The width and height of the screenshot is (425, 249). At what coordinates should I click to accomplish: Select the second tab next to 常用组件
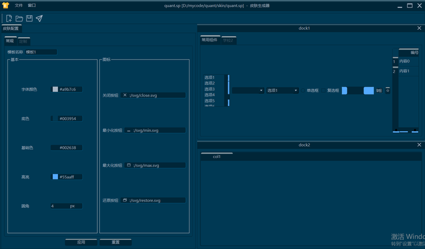228,40
